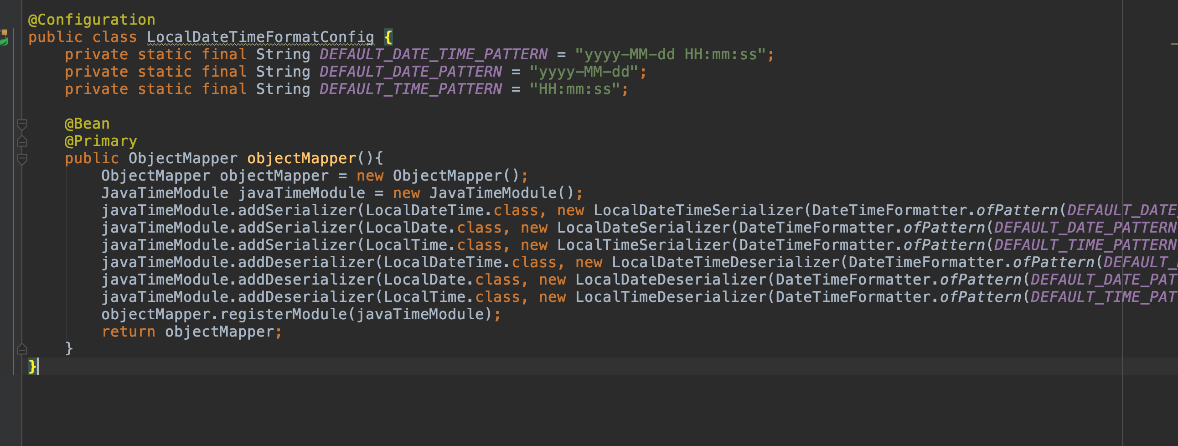The height and width of the screenshot is (446, 1178).
Task: Click ofPattern on the LocalTimeSerializer line
Action: (944, 245)
